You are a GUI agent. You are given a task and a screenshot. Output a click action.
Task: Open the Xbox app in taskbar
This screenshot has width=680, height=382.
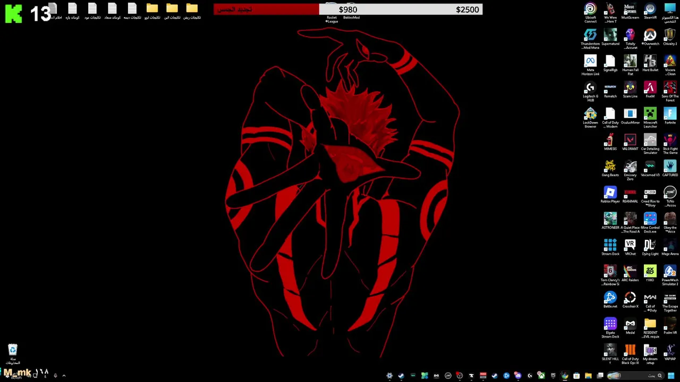(x=541, y=375)
